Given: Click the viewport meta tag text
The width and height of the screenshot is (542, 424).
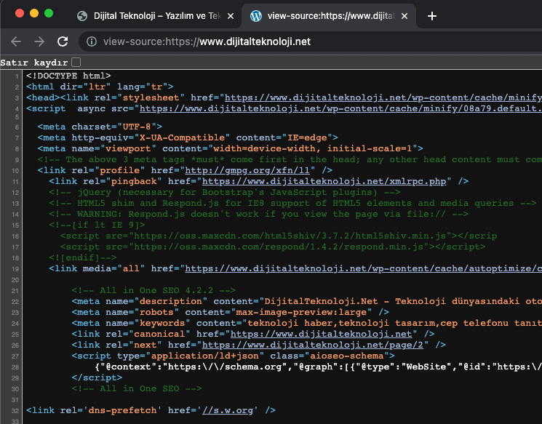Looking at the screenshot, I should [x=230, y=148].
